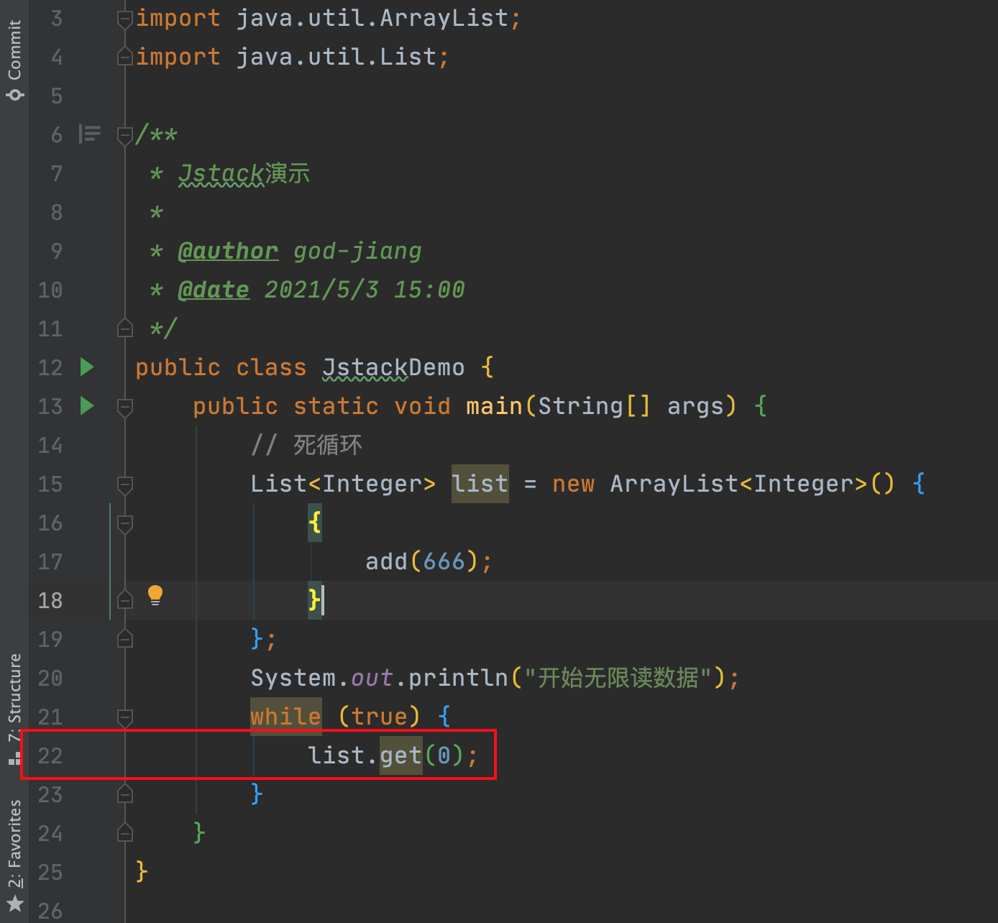This screenshot has height=923, width=998.
Task: Click the highlighted list variable declaration
Action: click(x=480, y=484)
